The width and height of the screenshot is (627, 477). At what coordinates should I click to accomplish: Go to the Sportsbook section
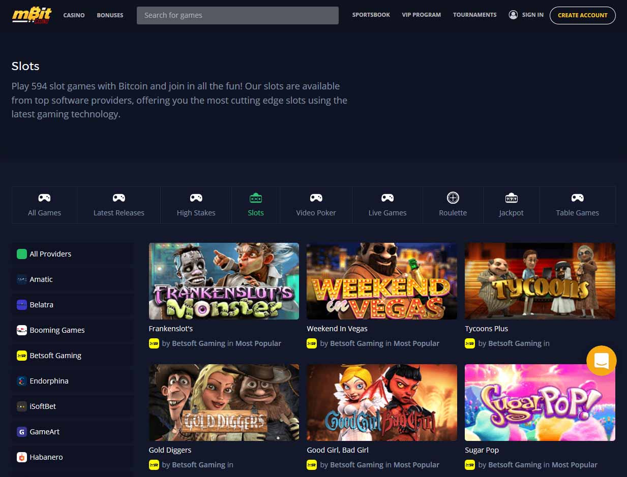click(x=371, y=15)
